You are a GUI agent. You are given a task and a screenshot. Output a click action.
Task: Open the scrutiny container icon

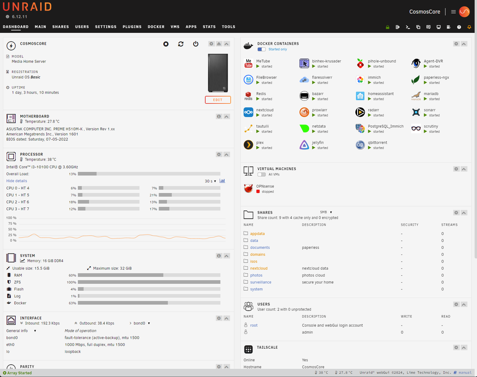tap(416, 129)
